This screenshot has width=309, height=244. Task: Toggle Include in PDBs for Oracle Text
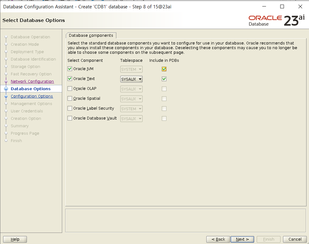pos(164,79)
